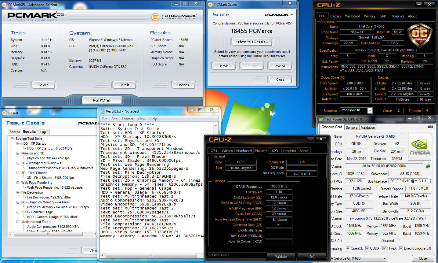
Task: Click the GPU-Z screenshot camera icon
Action: pos(430,127)
